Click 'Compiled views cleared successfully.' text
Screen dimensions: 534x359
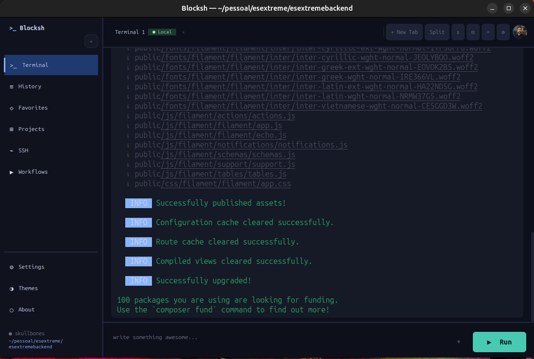click(x=234, y=261)
